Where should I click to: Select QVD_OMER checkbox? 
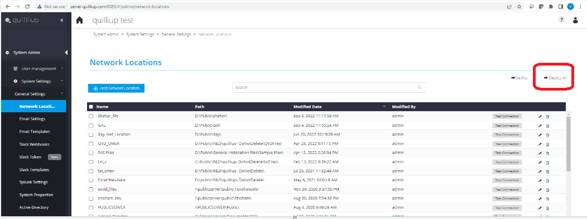(x=91, y=143)
